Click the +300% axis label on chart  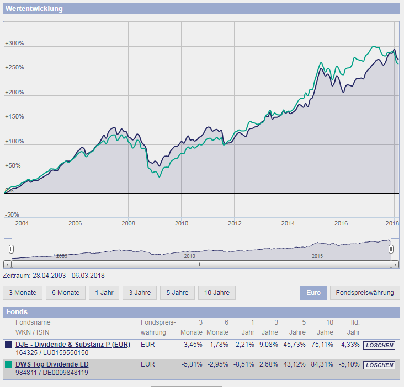pyautogui.click(x=14, y=43)
